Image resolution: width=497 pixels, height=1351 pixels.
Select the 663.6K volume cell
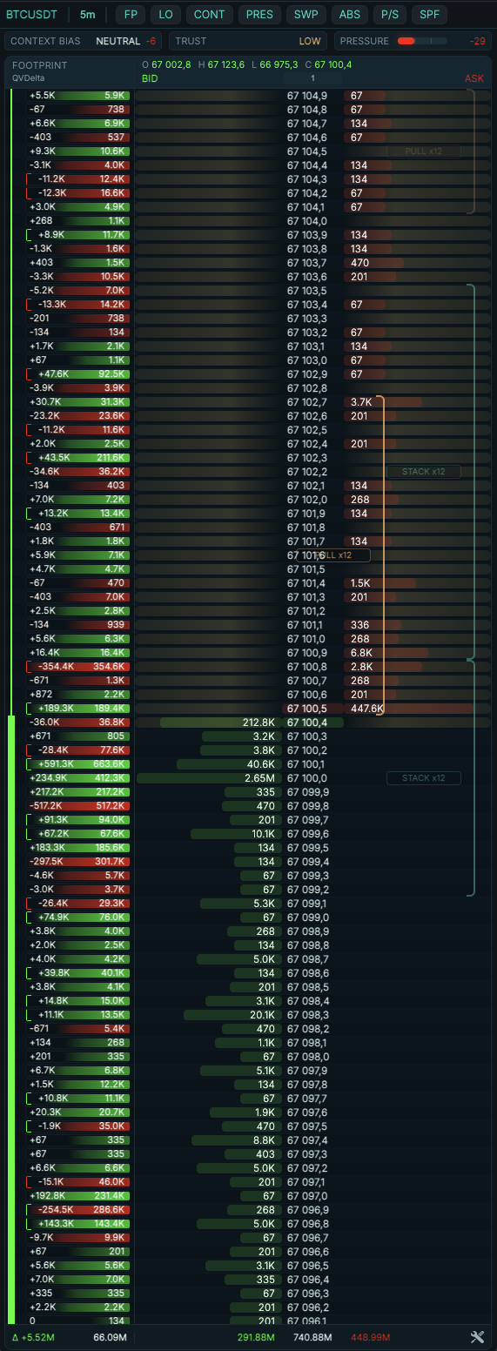110,764
